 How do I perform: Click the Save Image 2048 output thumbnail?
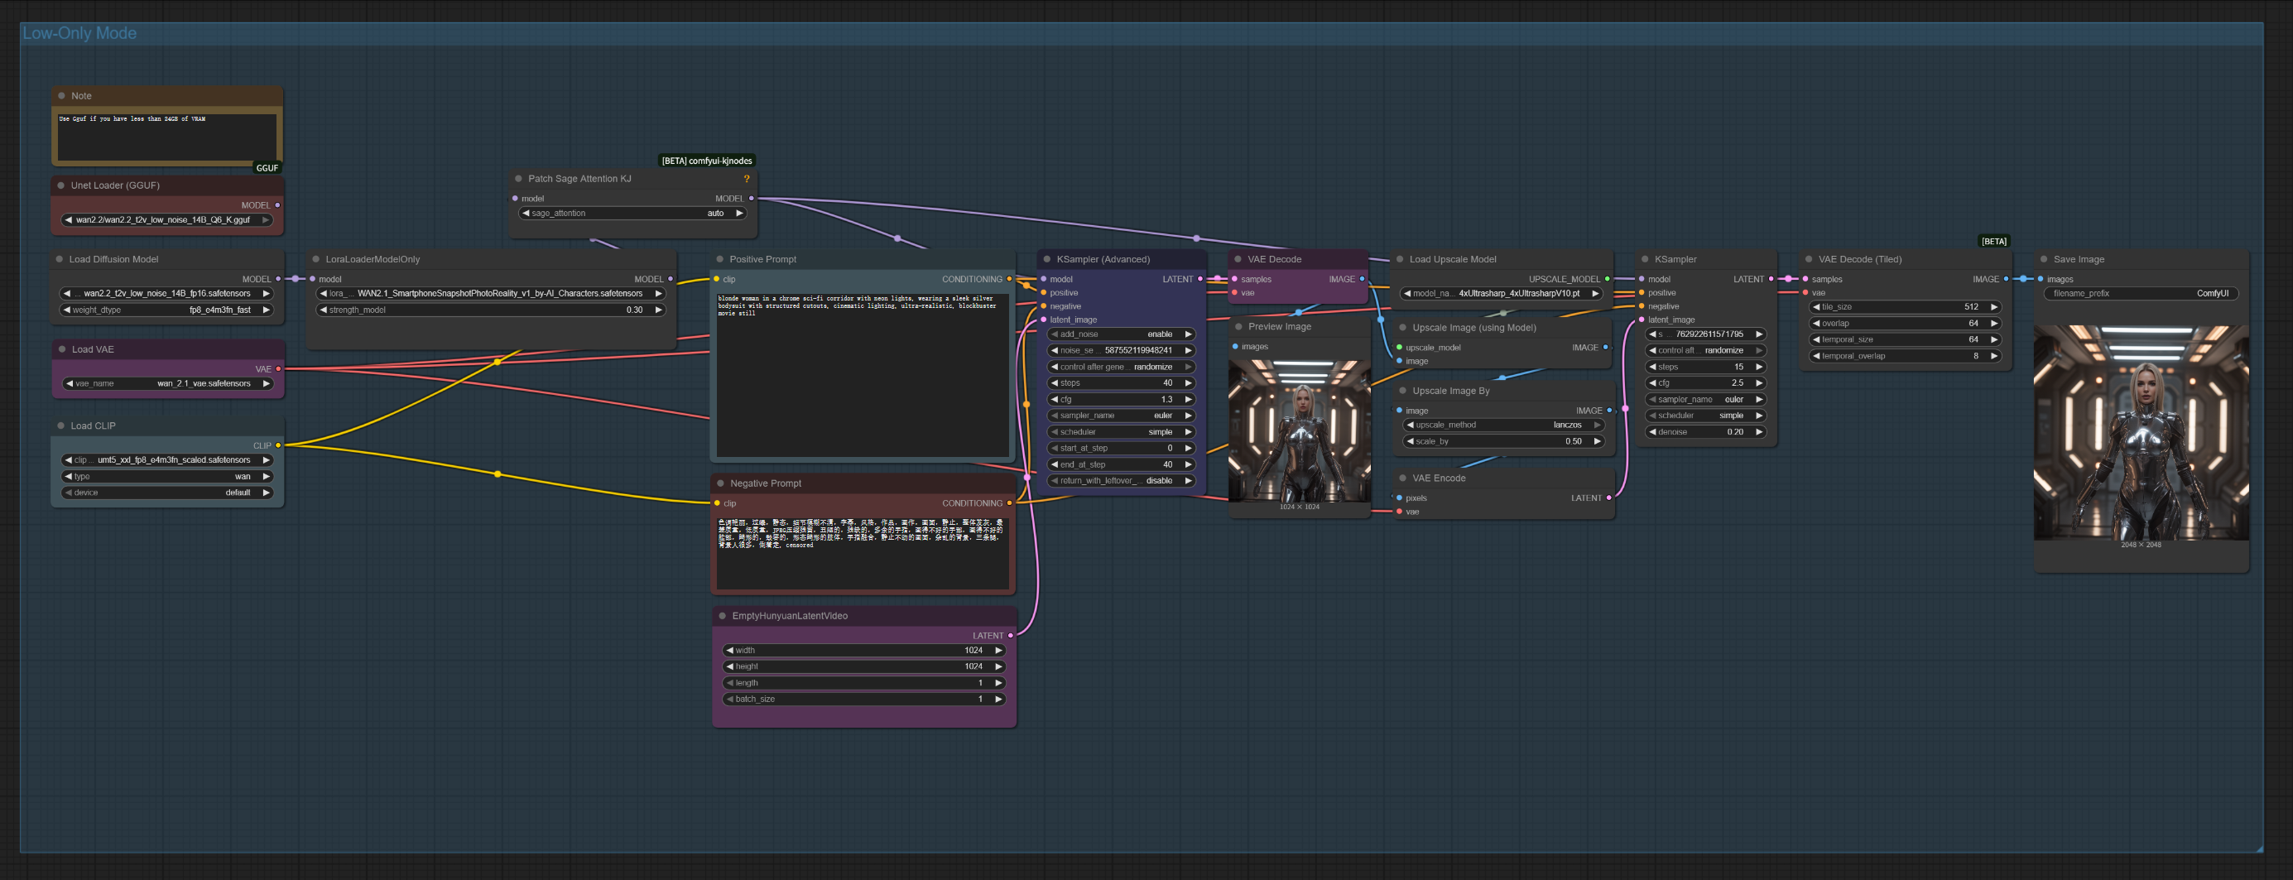2141,432
